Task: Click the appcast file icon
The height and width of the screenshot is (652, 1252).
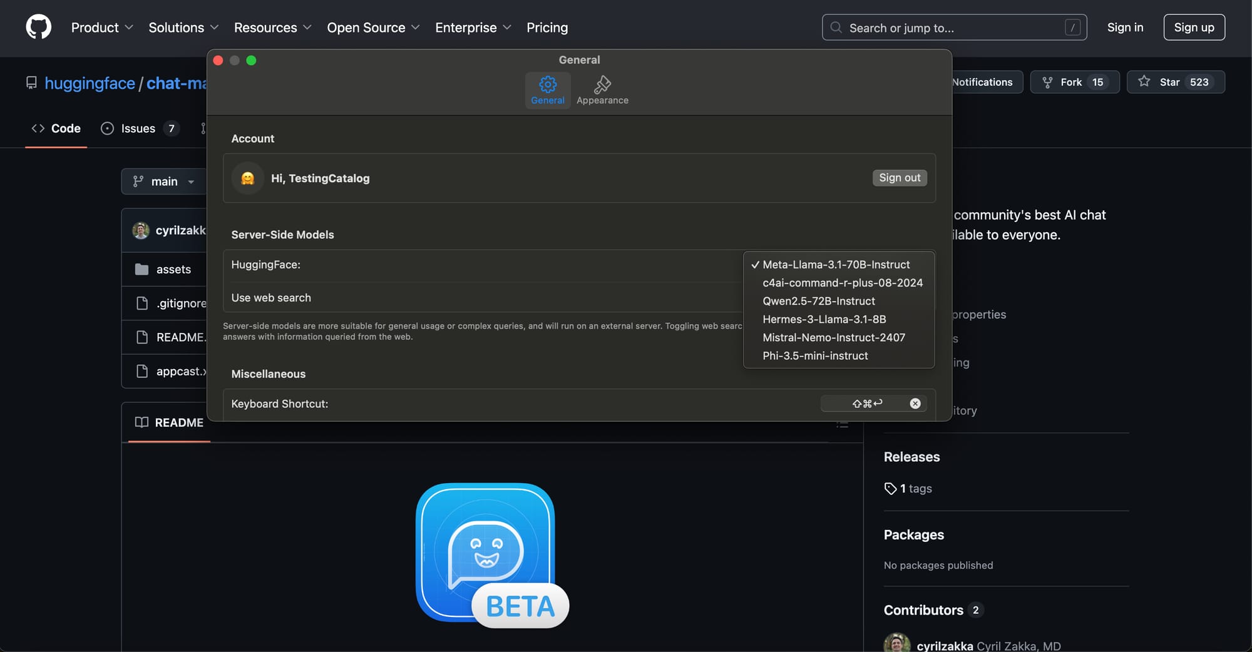Action: [x=142, y=371]
